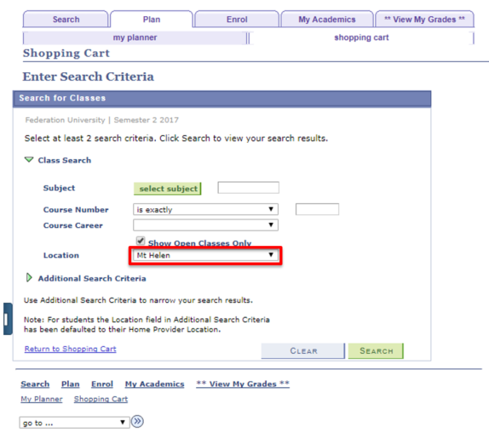The image size is (489, 438).
Task: Select the my planner sub-tab
Action: coord(135,37)
